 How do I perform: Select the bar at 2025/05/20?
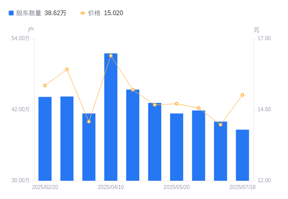(x=176, y=147)
